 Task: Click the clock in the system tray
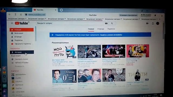click(x=155, y=95)
